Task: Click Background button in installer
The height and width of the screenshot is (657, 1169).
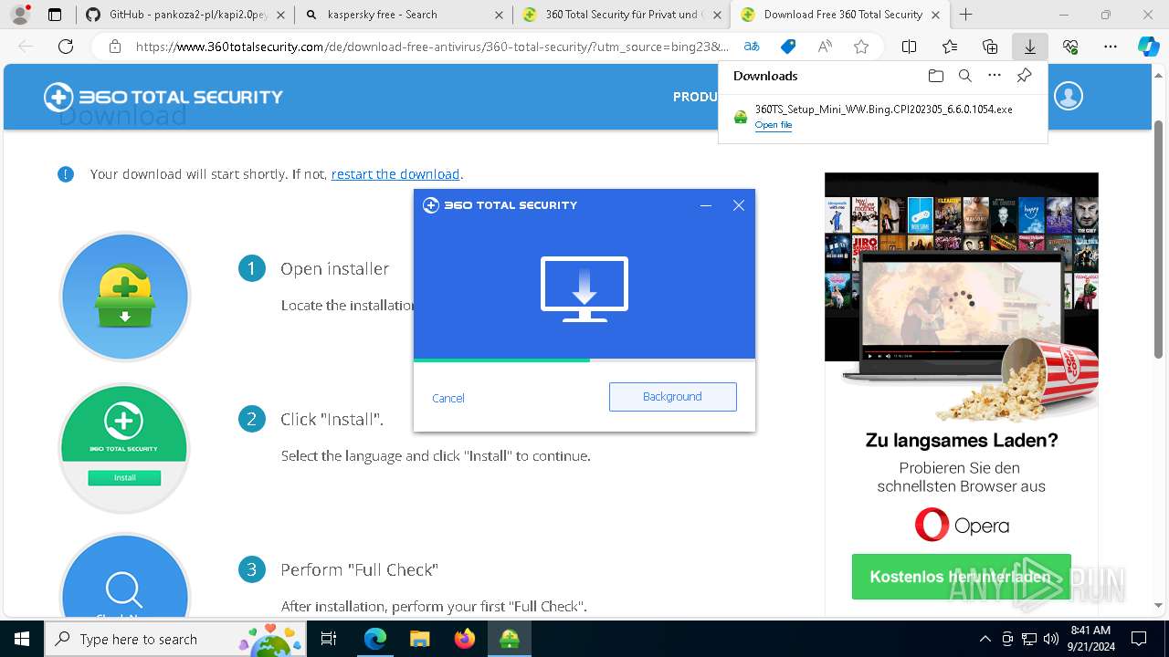Action: (673, 397)
